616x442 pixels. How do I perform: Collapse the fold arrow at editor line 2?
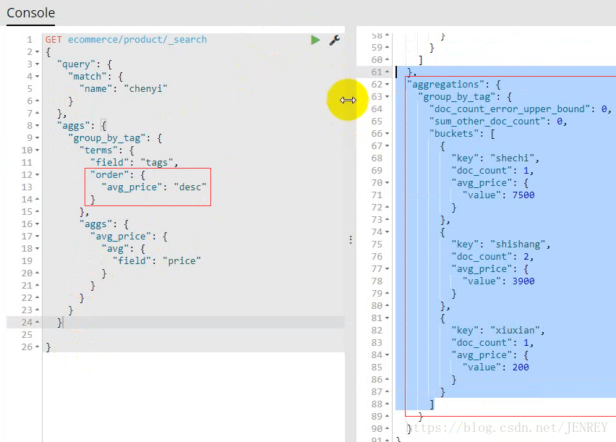point(38,52)
